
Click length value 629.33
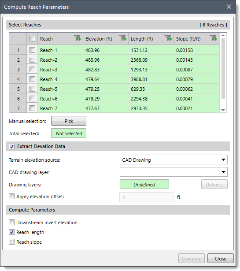pyautogui.click(x=137, y=89)
